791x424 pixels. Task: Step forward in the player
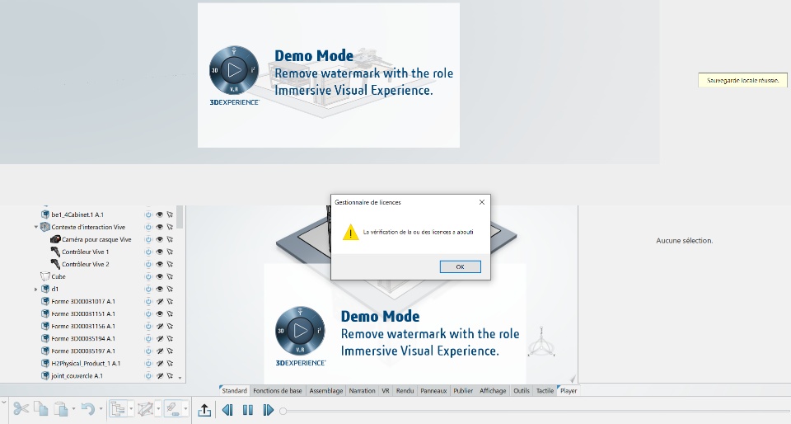[x=269, y=410]
